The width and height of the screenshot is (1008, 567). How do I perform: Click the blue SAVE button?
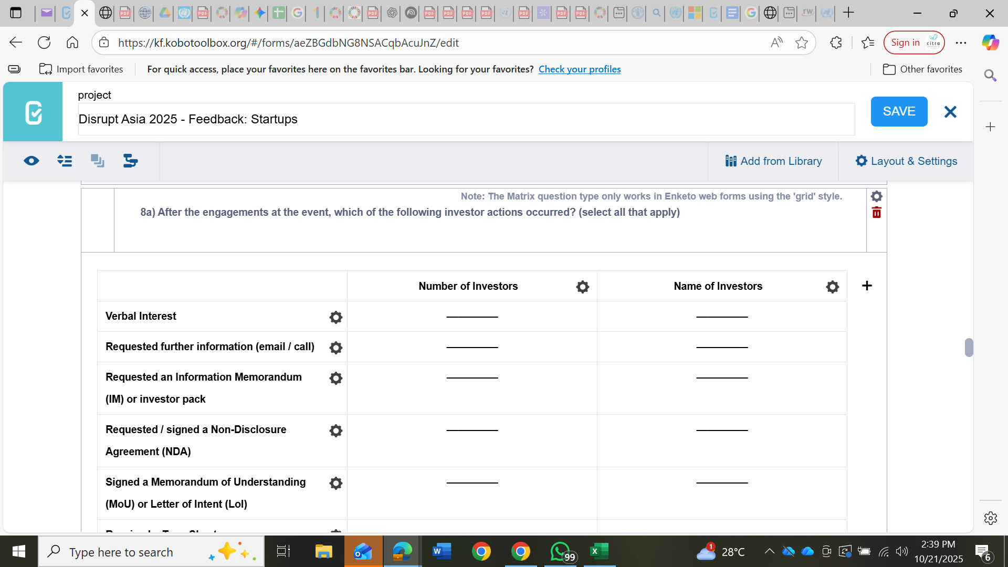click(x=899, y=111)
